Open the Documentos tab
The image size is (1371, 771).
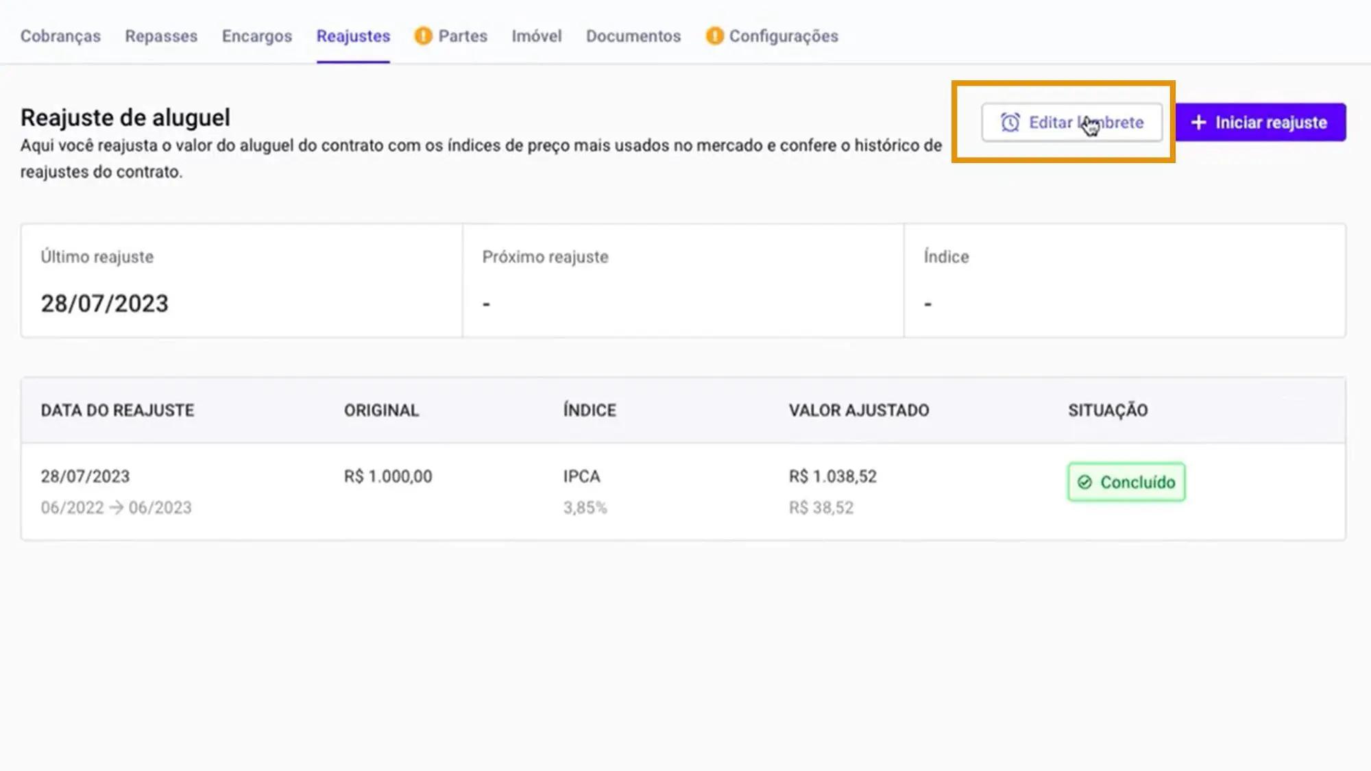pos(633,36)
